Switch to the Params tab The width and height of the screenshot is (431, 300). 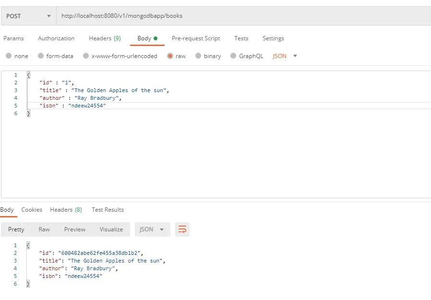[x=14, y=38]
